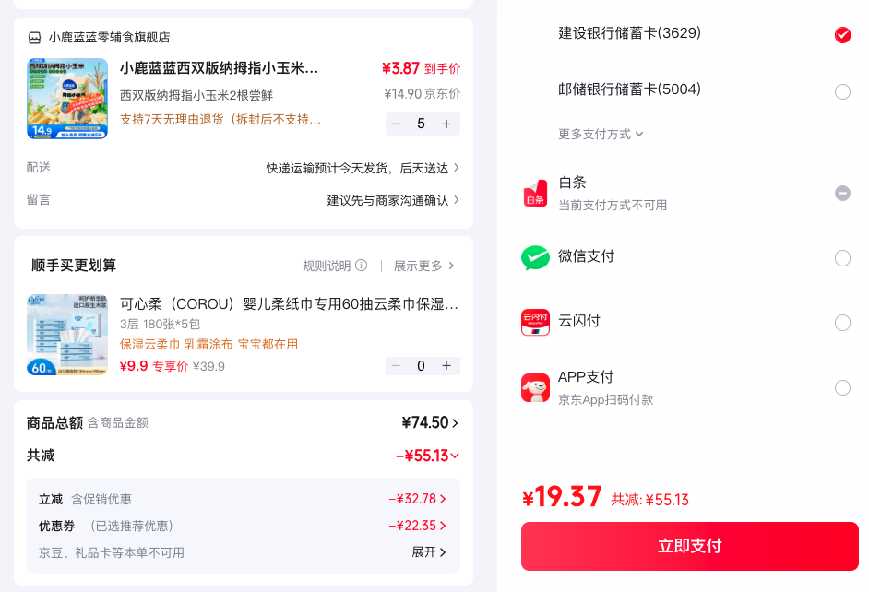Collapse the 共减 discount breakdown chevron
The image size is (869, 592).
click(455, 456)
